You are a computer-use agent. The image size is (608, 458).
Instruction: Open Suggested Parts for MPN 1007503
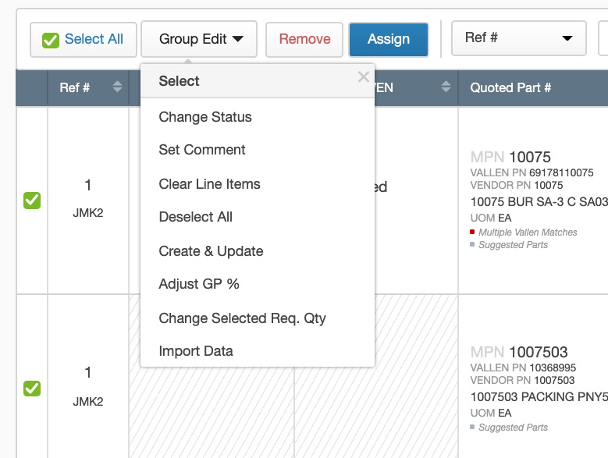tap(513, 428)
